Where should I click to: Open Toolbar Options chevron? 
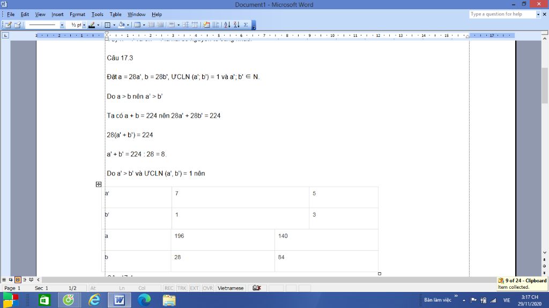click(x=254, y=25)
